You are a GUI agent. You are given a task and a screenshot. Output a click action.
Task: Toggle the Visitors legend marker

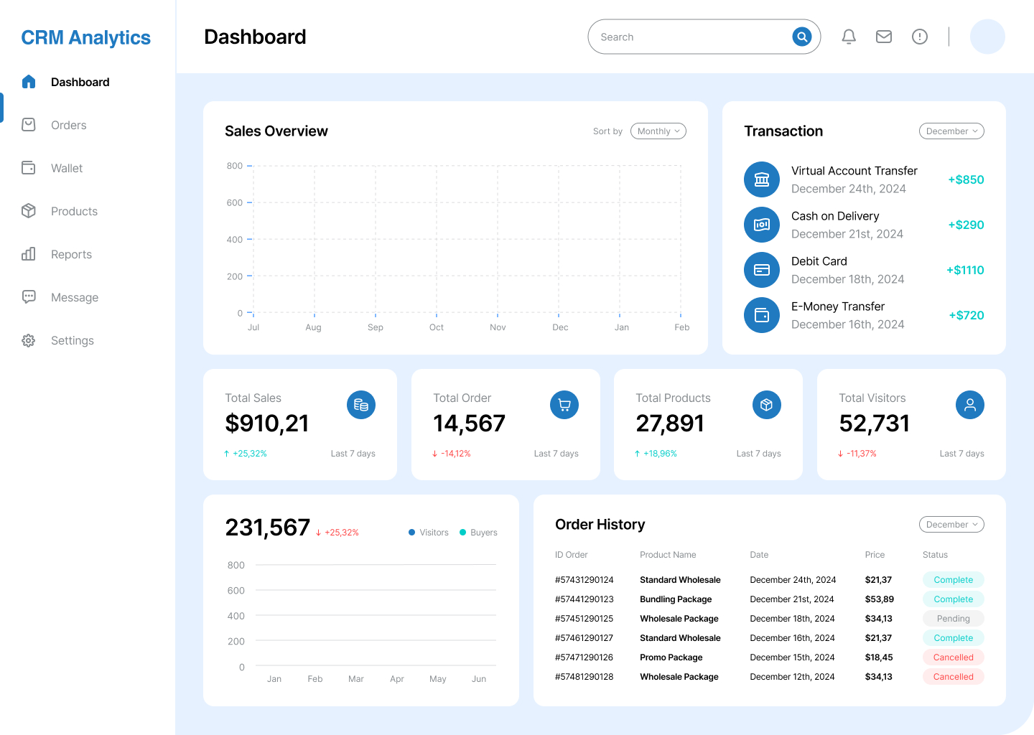pos(412,533)
